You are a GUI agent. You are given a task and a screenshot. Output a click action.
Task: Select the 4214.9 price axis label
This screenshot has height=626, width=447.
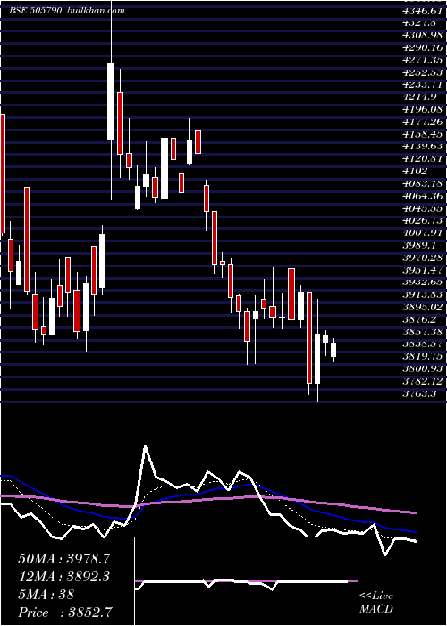pyautogui.click(x=421, y=97)
